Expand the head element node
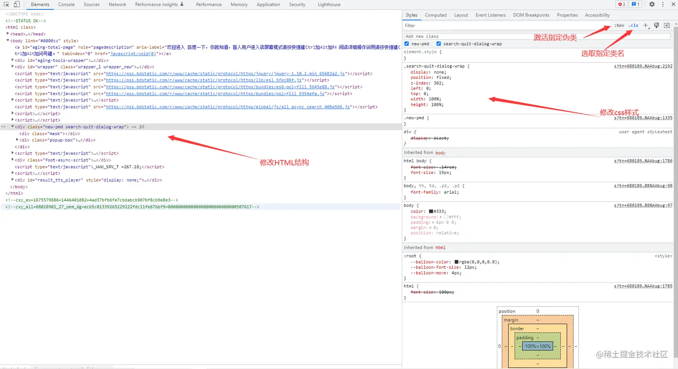The width and height of the screenshot is (678, 369). 8,34
